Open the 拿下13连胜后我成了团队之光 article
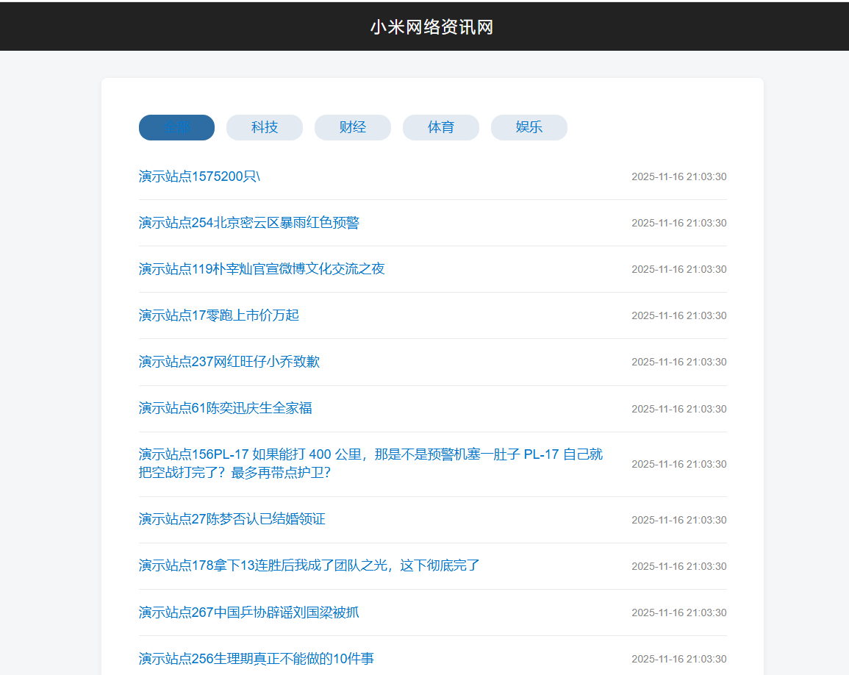Viewport: 849px width, 675px height. tap(309, 565)
